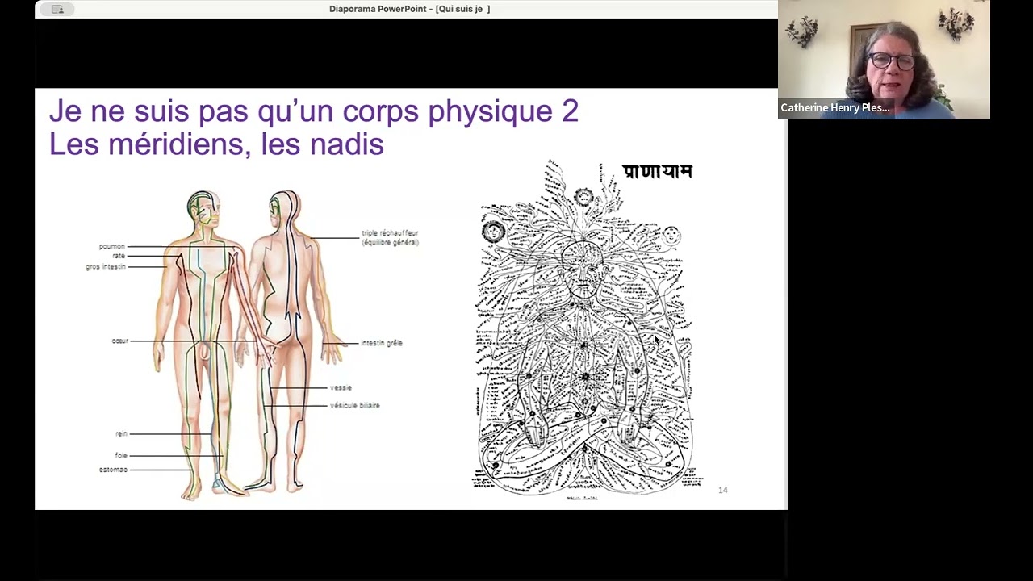Click the "vésicule biliaire" label
This screenshot has width=1033, height=581.
tap(355, 405)
